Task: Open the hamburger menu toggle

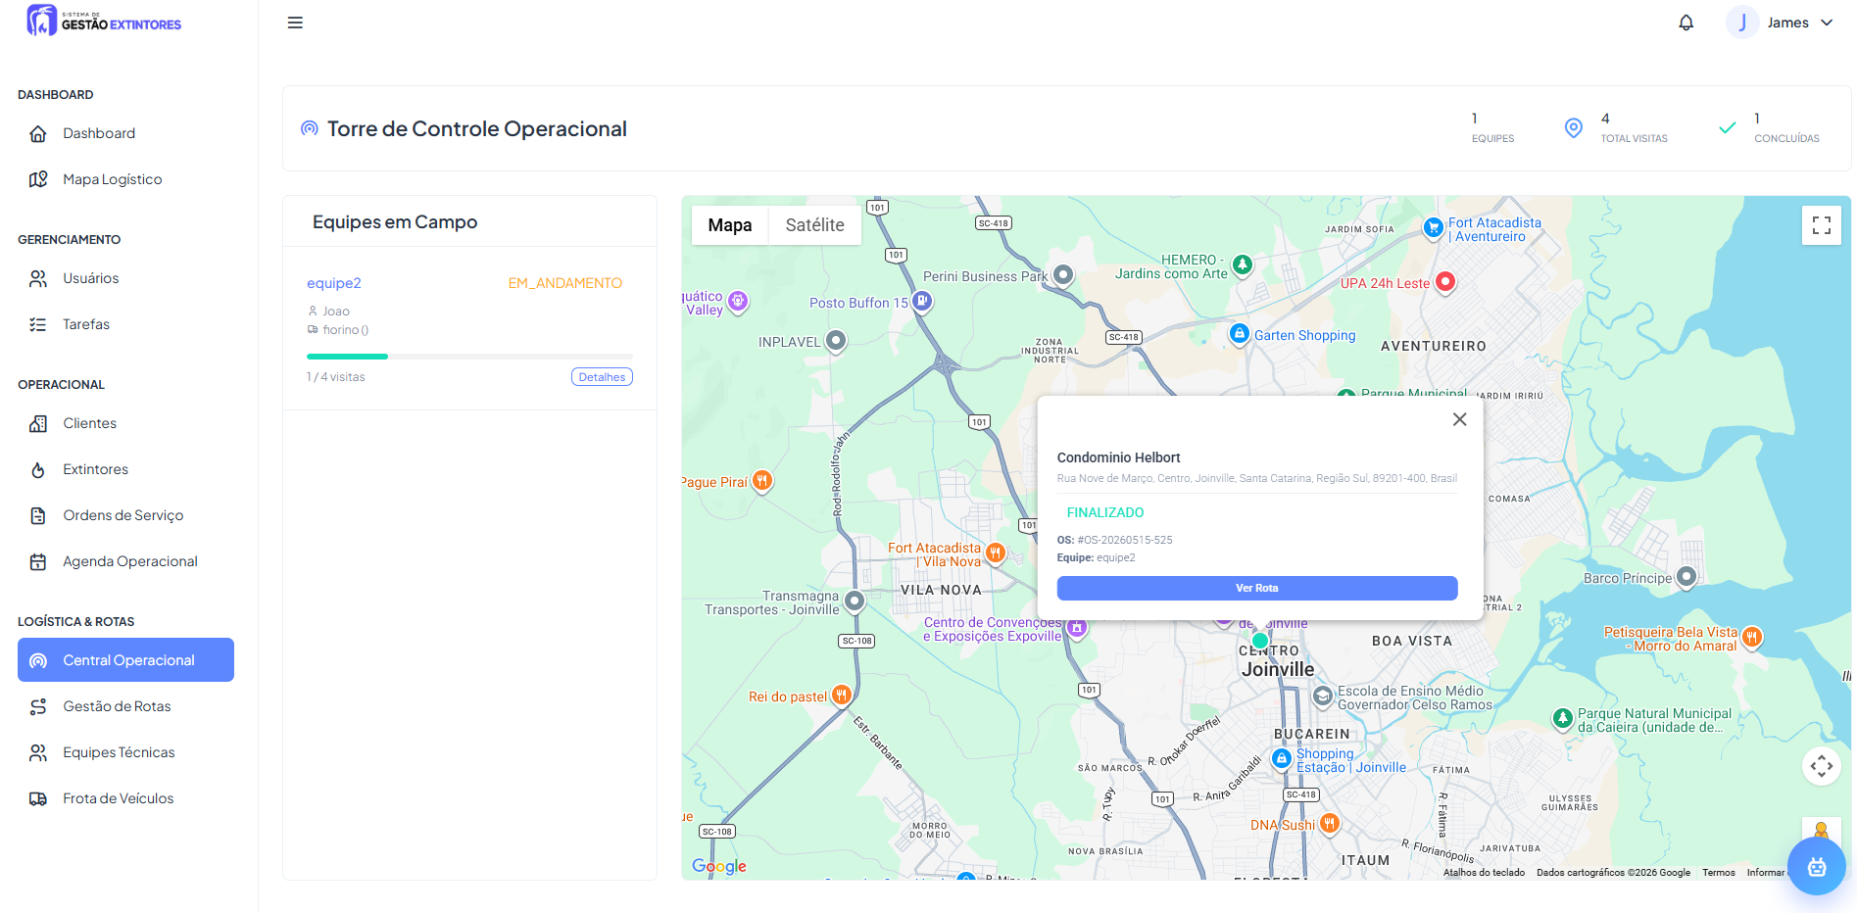Action: [295, 23]
